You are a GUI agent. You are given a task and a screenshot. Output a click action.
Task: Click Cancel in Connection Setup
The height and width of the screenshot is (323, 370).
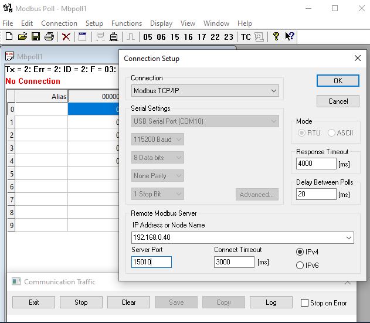(338, 101)
